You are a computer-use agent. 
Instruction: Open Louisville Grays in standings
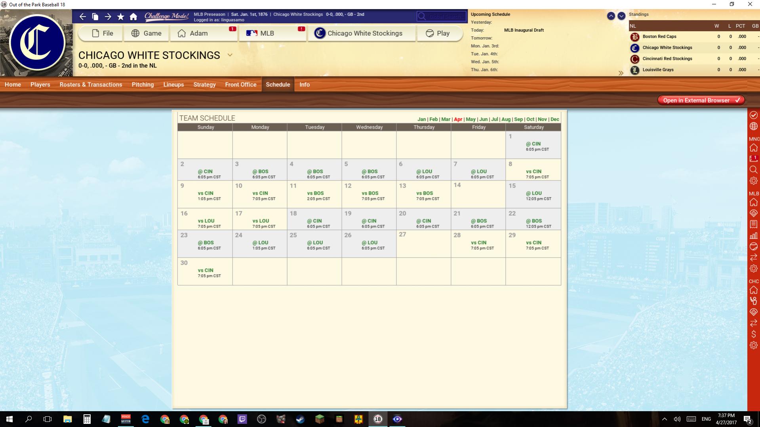(x=658, y=70)
